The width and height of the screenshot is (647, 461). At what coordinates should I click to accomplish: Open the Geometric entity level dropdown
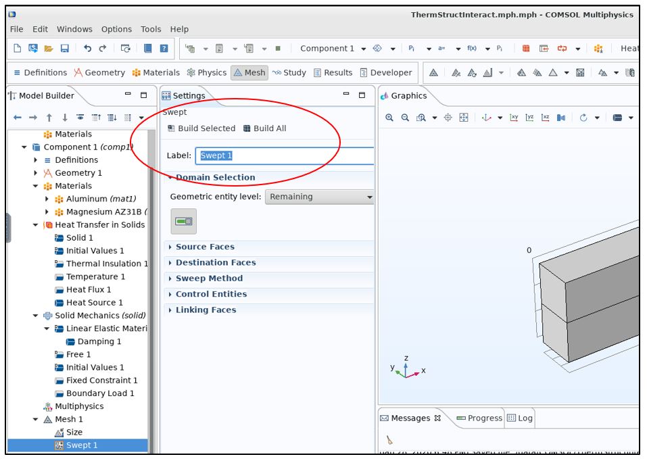[319, 197]
